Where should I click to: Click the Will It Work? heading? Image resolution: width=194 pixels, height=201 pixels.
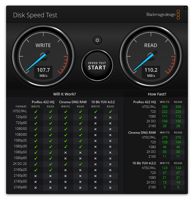point(65,94)
